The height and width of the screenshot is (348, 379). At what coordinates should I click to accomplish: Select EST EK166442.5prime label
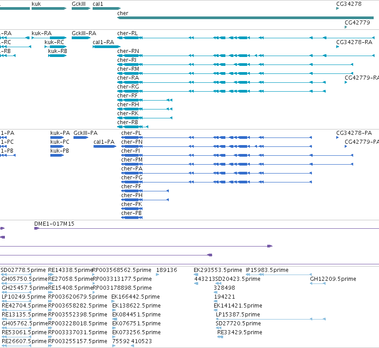click(135, 297)
